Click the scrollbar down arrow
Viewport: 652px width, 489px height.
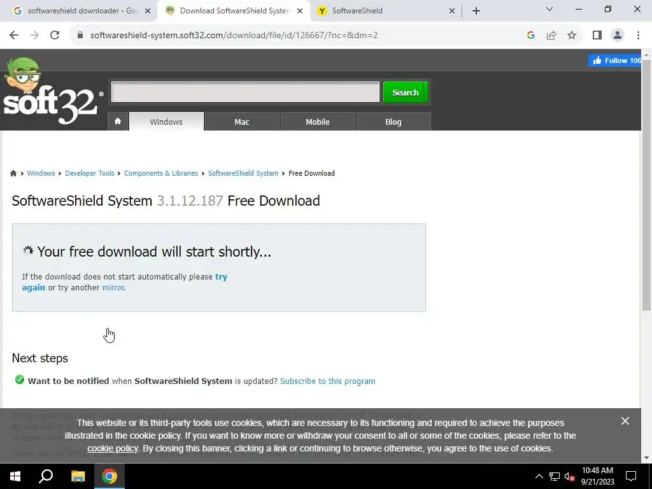[646, 458]
